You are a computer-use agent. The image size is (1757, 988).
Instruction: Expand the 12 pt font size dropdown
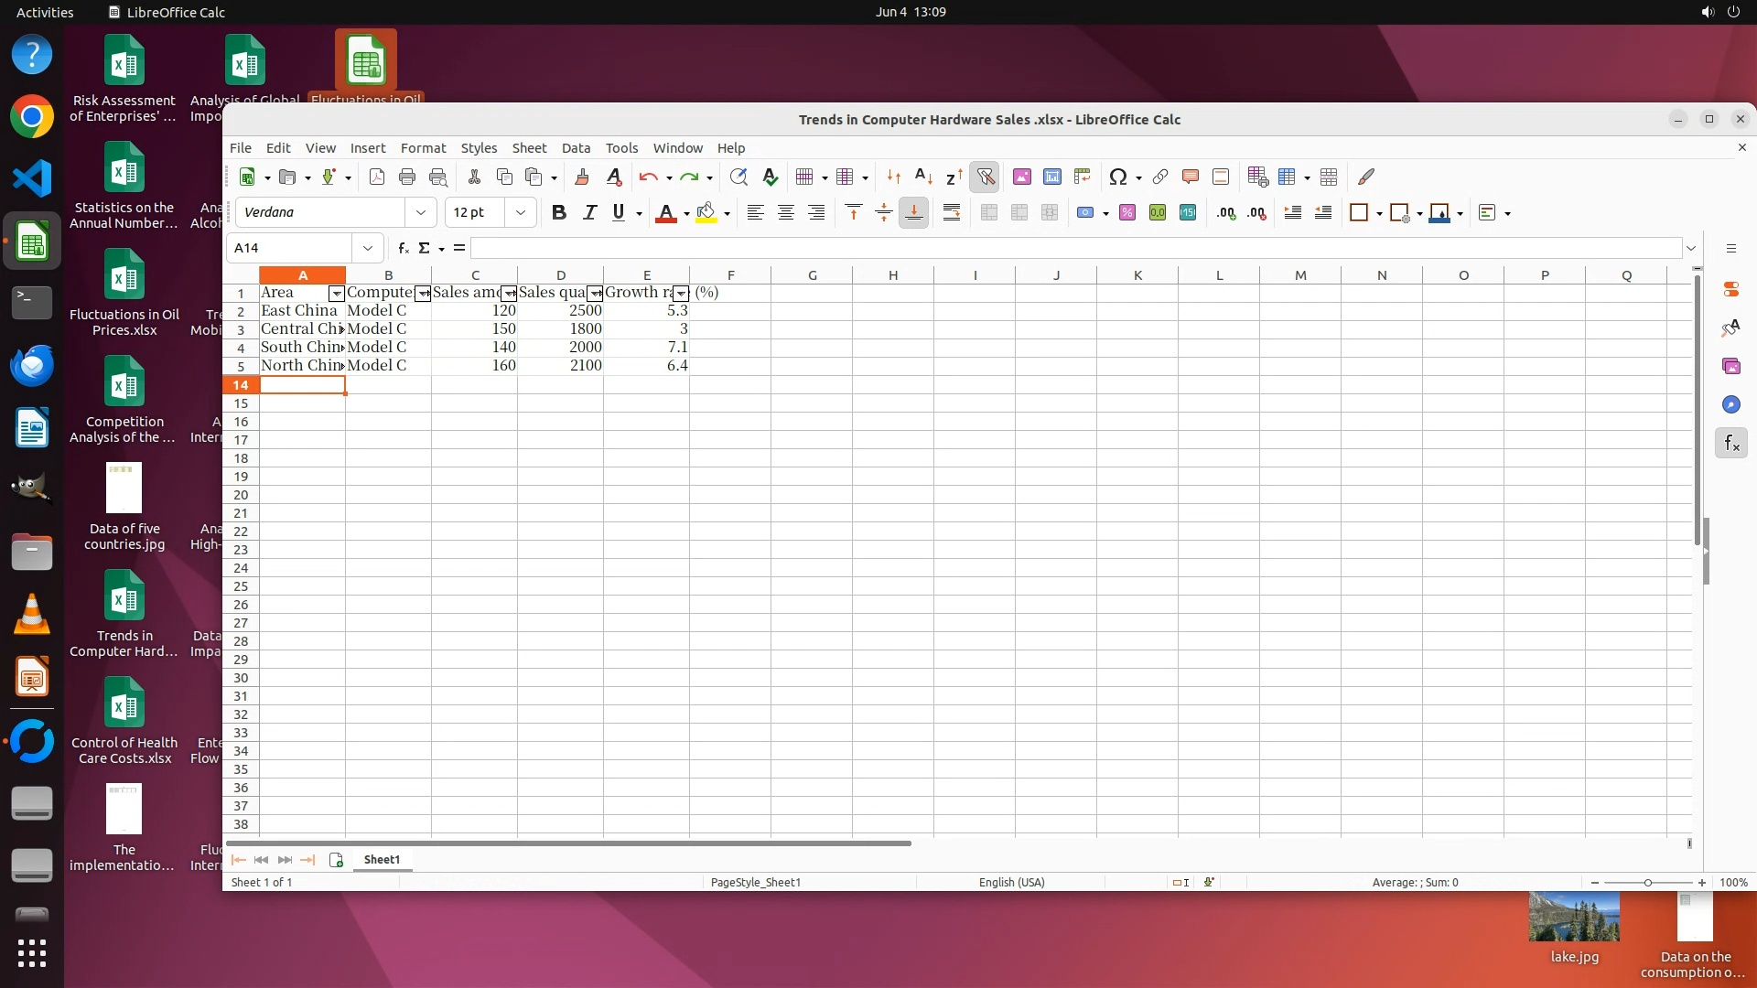click(521, 213)
